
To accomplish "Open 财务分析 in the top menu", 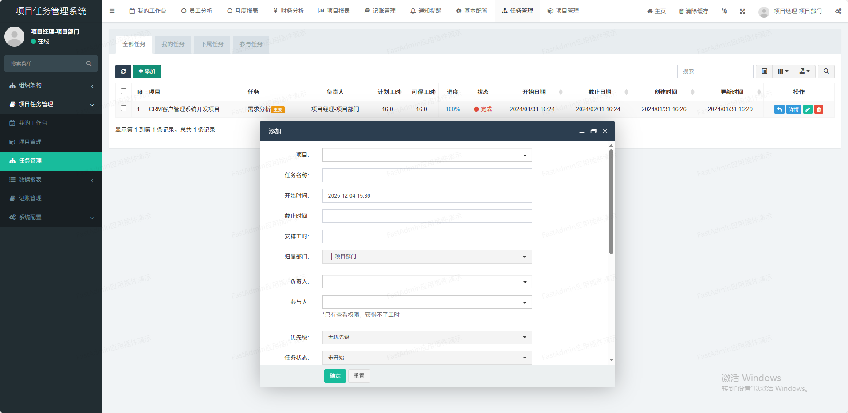I will [289, 11].
